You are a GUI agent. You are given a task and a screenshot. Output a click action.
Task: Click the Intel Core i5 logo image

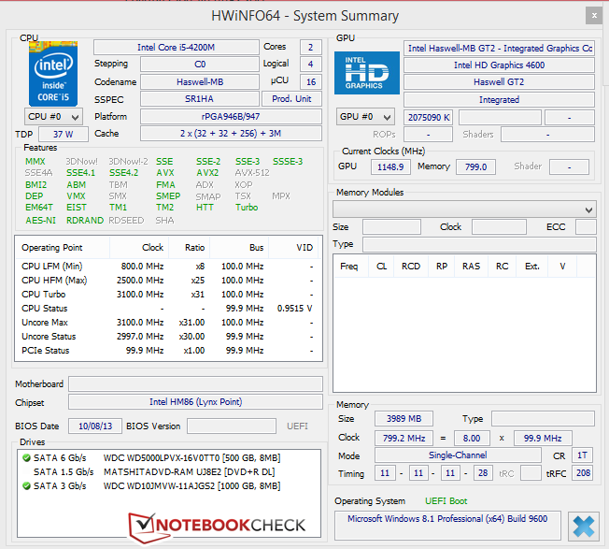tap(53, 74)
